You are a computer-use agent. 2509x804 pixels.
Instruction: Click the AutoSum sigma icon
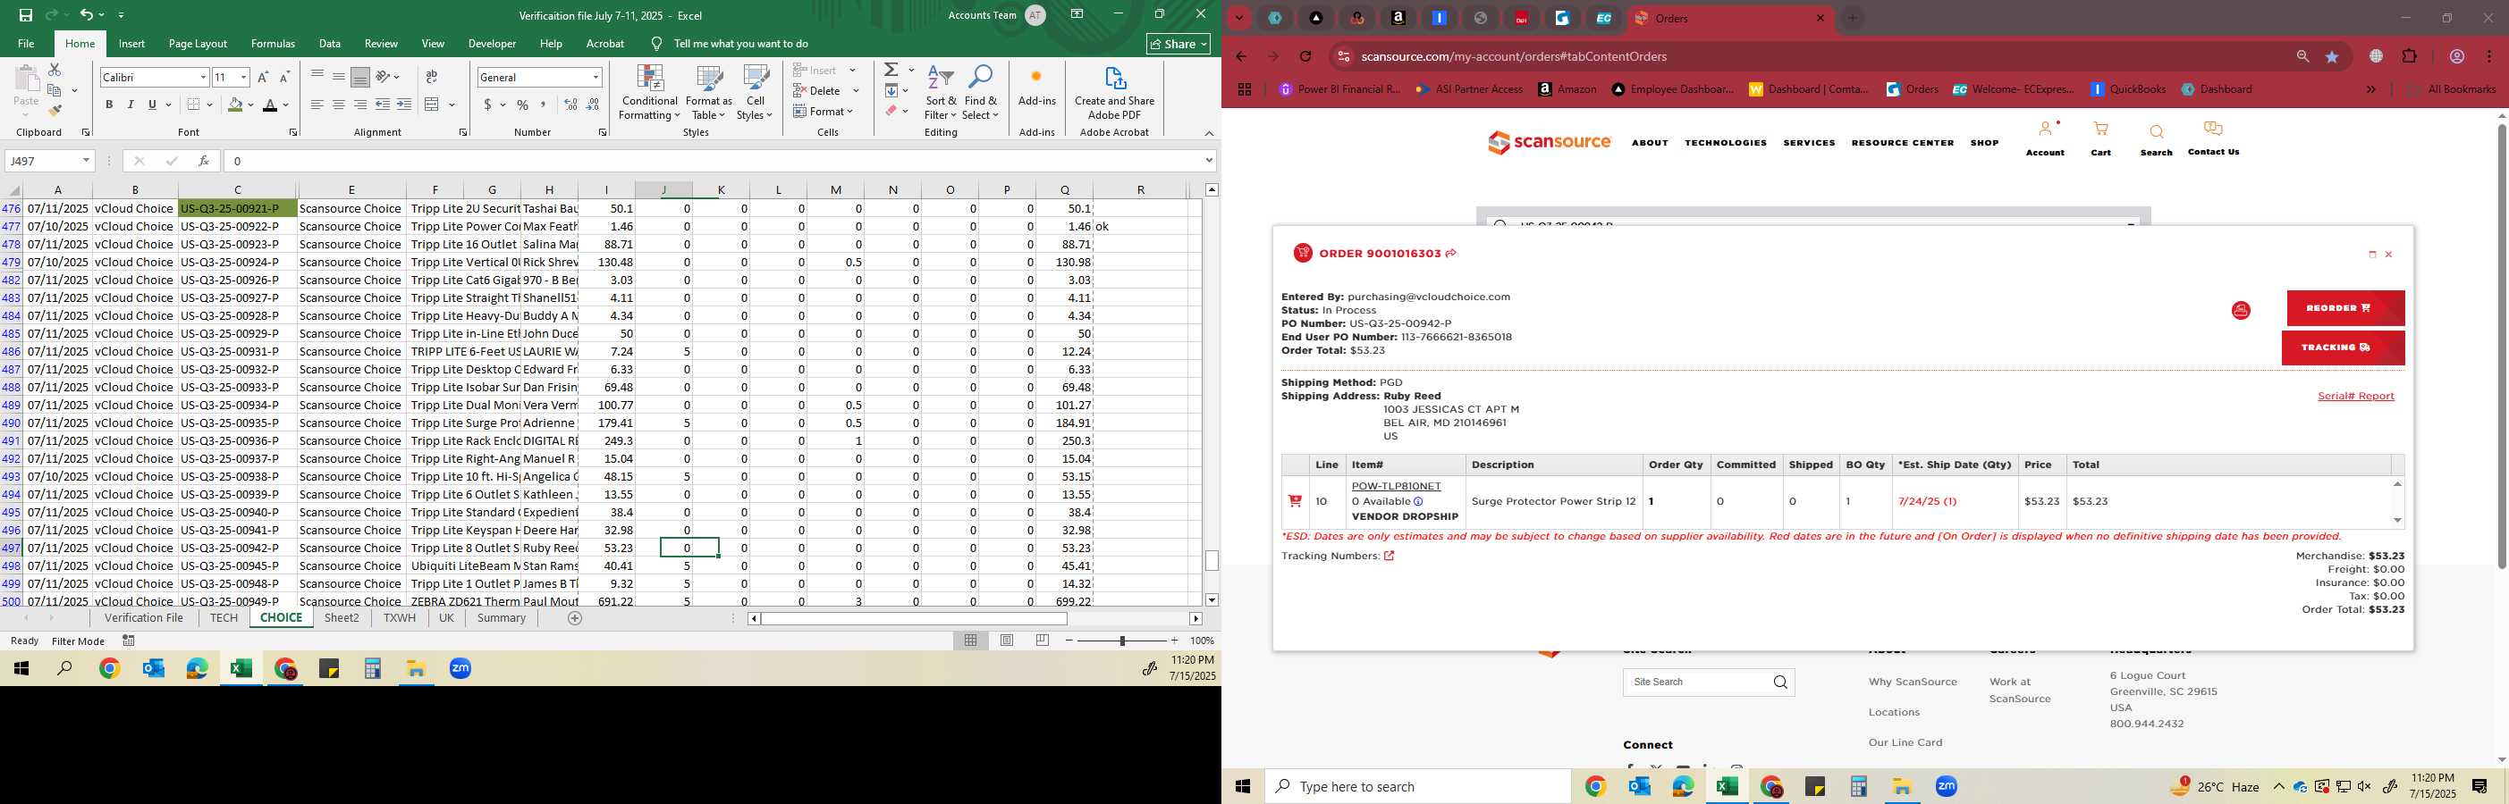pyautogui.click(x=891, y=70)
